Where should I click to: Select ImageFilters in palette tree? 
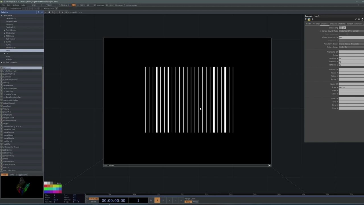coord(11,21)
